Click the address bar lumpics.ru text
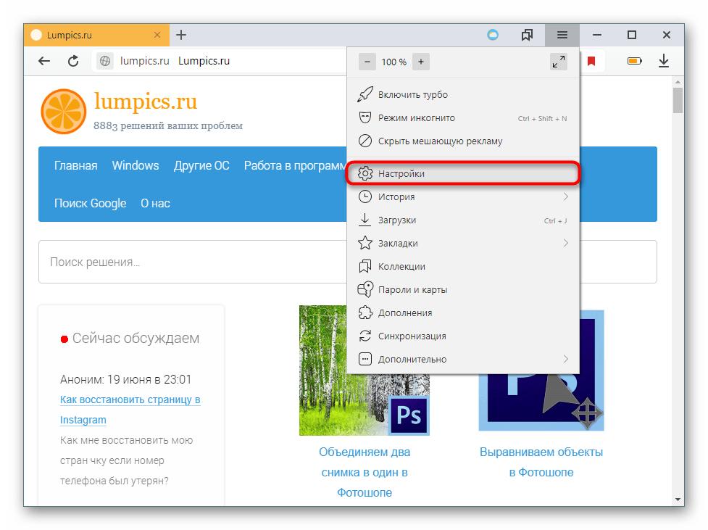Screen dimensions: 708x530 tap(144, 61)
